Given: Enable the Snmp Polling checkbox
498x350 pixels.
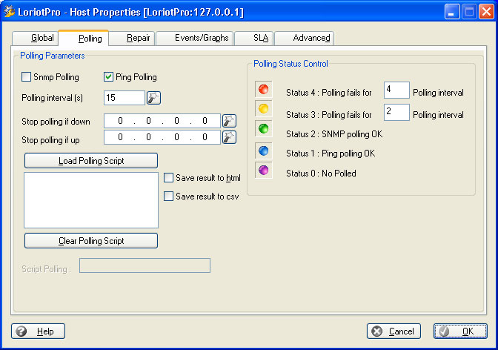Looking at the screenshot, I should click(27, 77).
